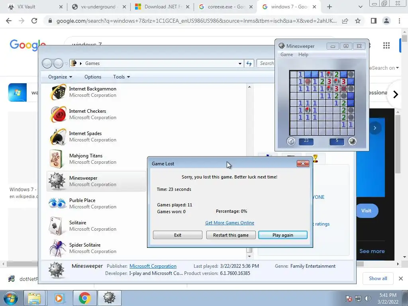Click the Games list scroll-up arrow
Screen dimensions: 408x306
coord(249,87)
